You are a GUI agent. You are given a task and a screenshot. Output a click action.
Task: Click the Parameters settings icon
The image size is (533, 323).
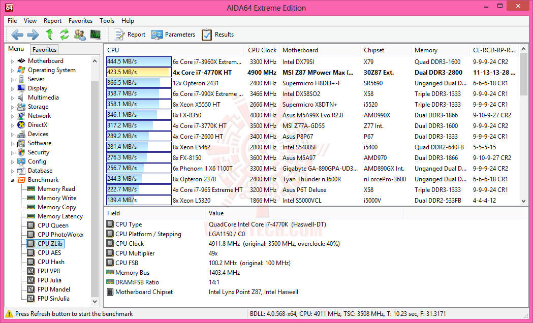point(157,35)
